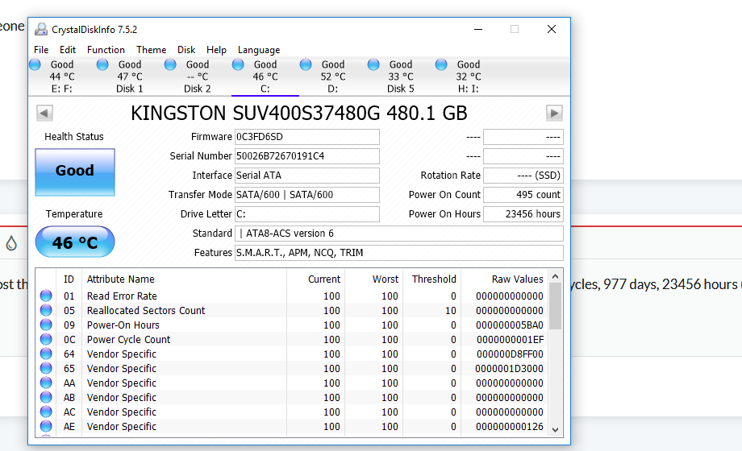
Task: Click the Serial Number field
Action: [x=307, y=156]
